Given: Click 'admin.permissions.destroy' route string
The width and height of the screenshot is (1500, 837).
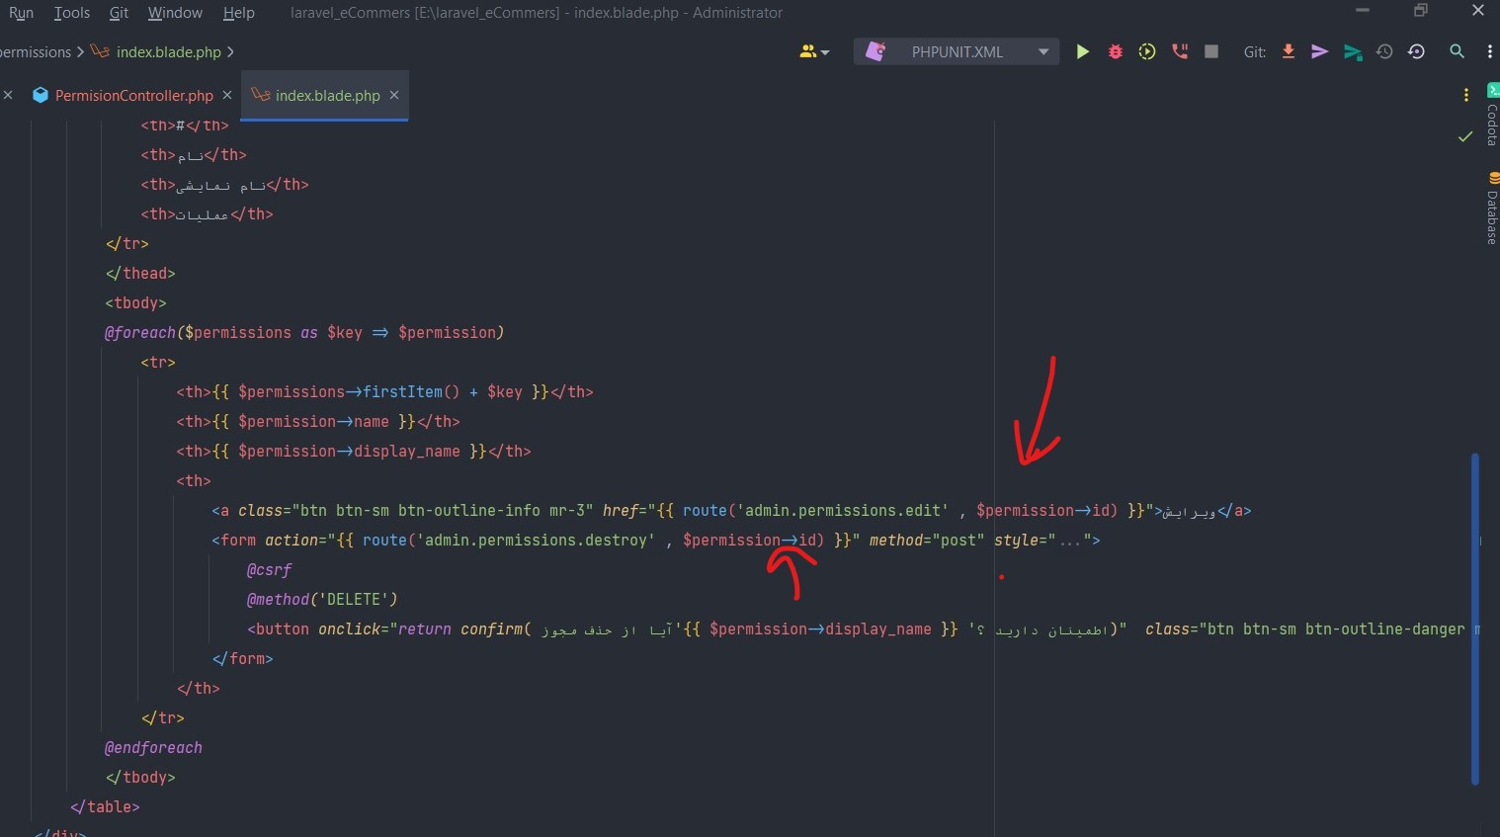Looking at the screenshot, I should [536, 541].
